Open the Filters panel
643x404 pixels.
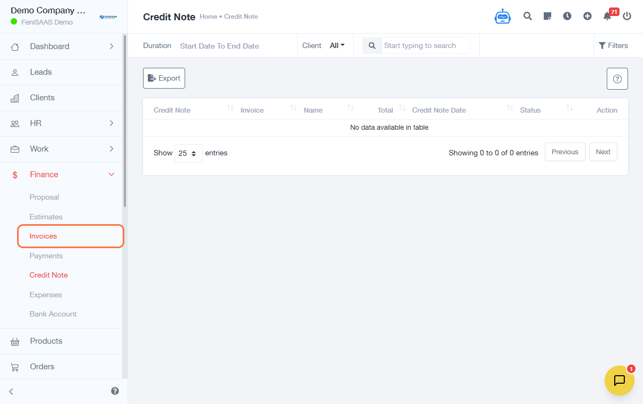coord(613,45)
